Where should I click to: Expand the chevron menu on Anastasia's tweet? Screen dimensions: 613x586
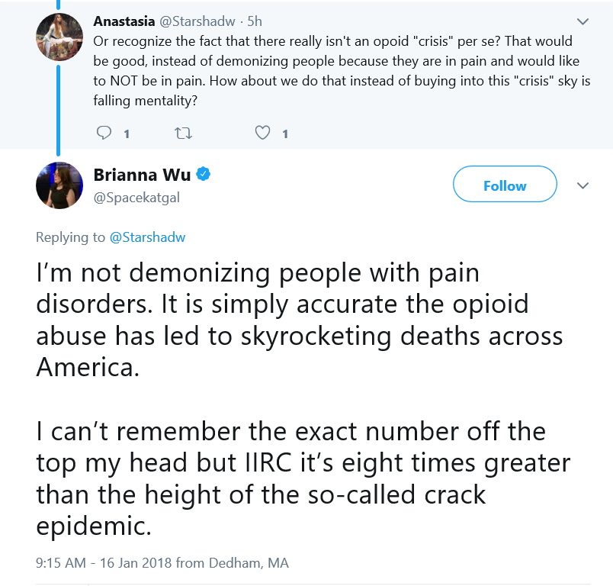(583, 21)
